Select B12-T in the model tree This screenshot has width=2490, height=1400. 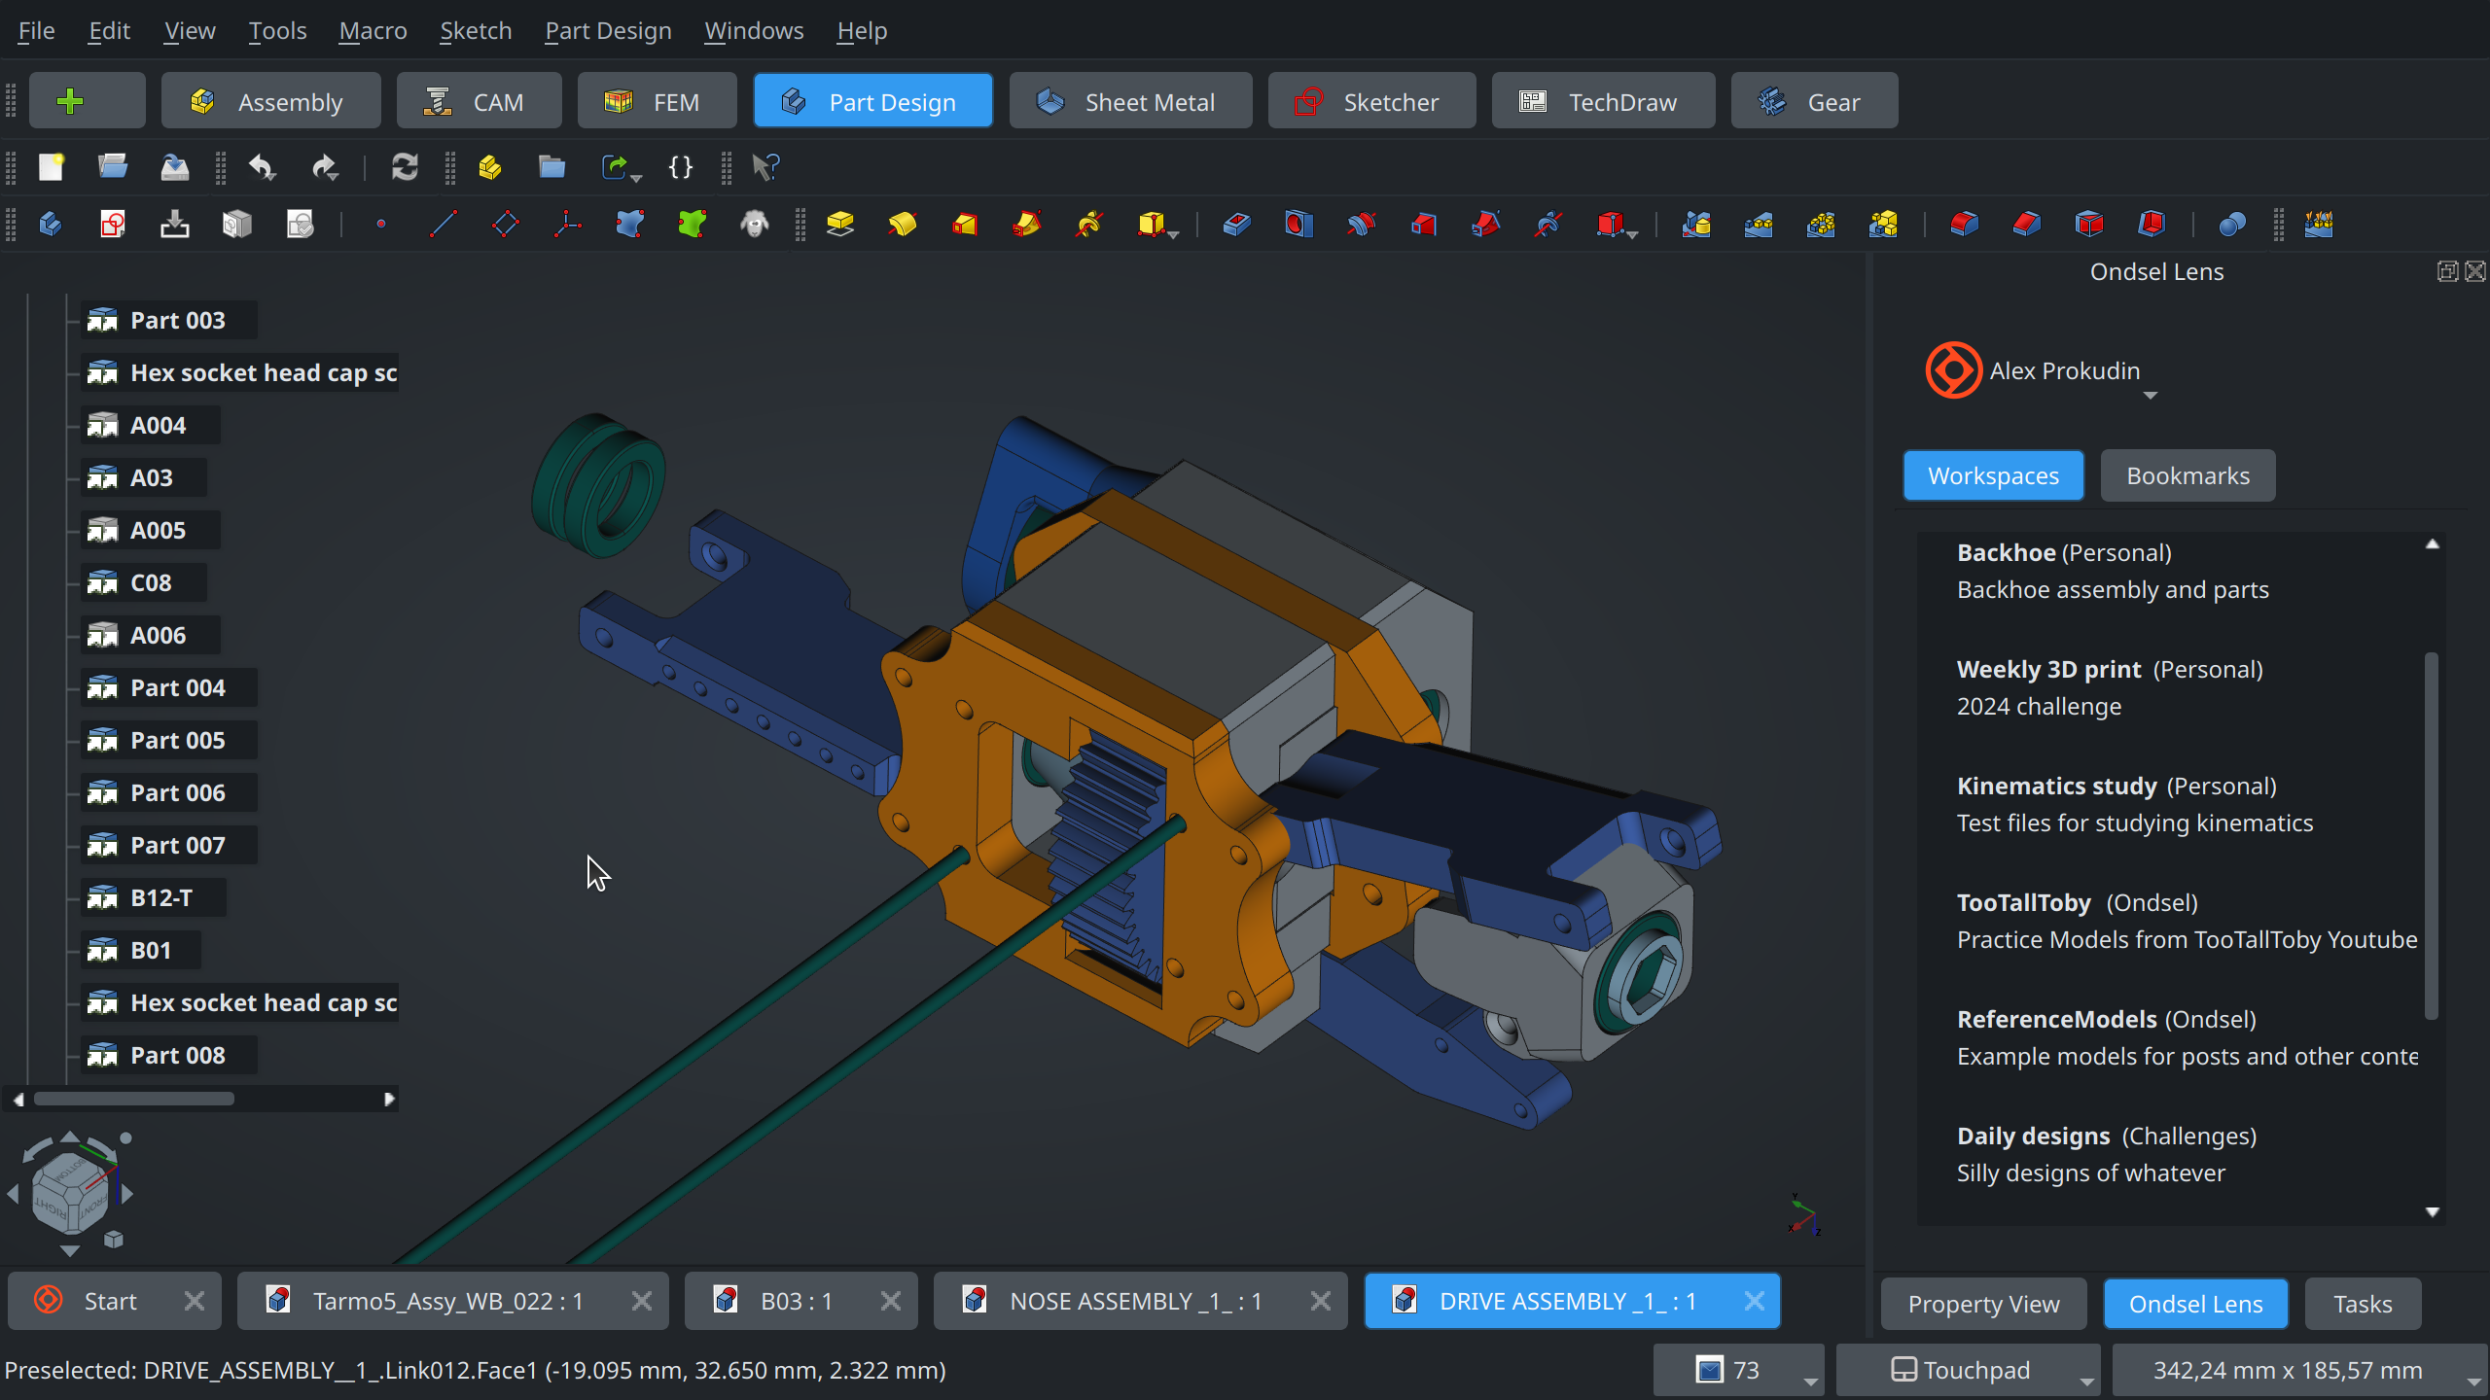click(154, 897)
